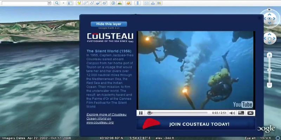Toggle the sidebar panel icon
Viewport: 281px width, 140px height.
coord(70,3)
